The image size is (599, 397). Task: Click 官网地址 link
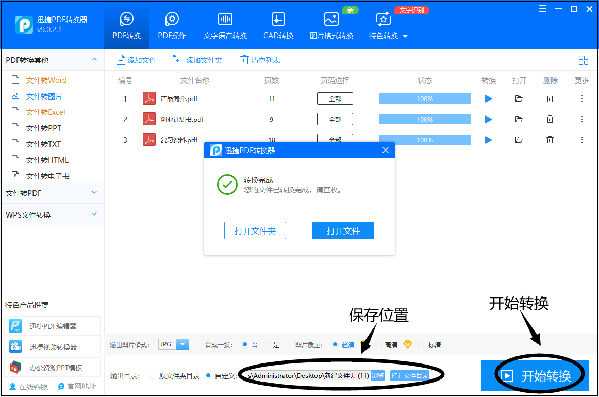coord(77,386)
